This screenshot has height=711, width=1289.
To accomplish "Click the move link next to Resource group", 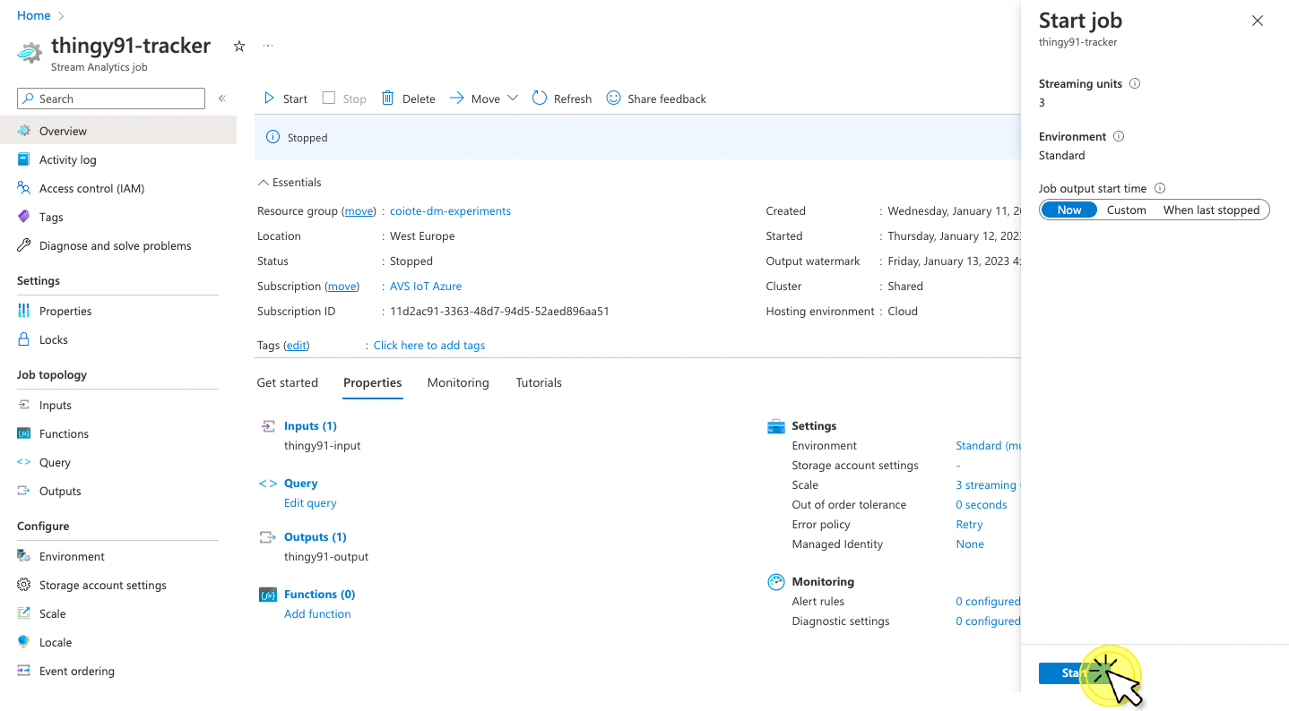I will [359, 211].
